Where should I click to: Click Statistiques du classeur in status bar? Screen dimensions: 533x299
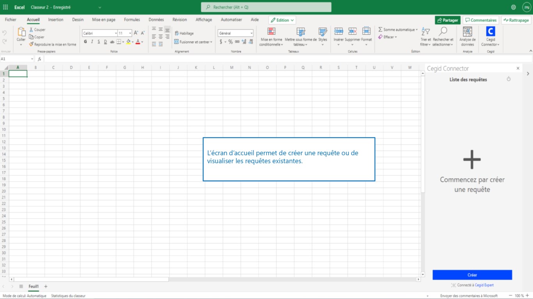click(x=68, y=296)
